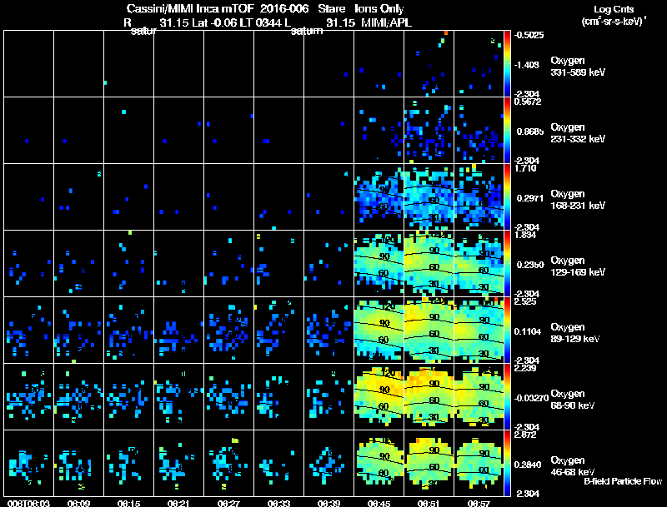Image resolution: width=667 pixels, height=507 pixels.
Task: Click the Oxygen 46-68 keV 06:51 panel
Action: coord(429,463)
